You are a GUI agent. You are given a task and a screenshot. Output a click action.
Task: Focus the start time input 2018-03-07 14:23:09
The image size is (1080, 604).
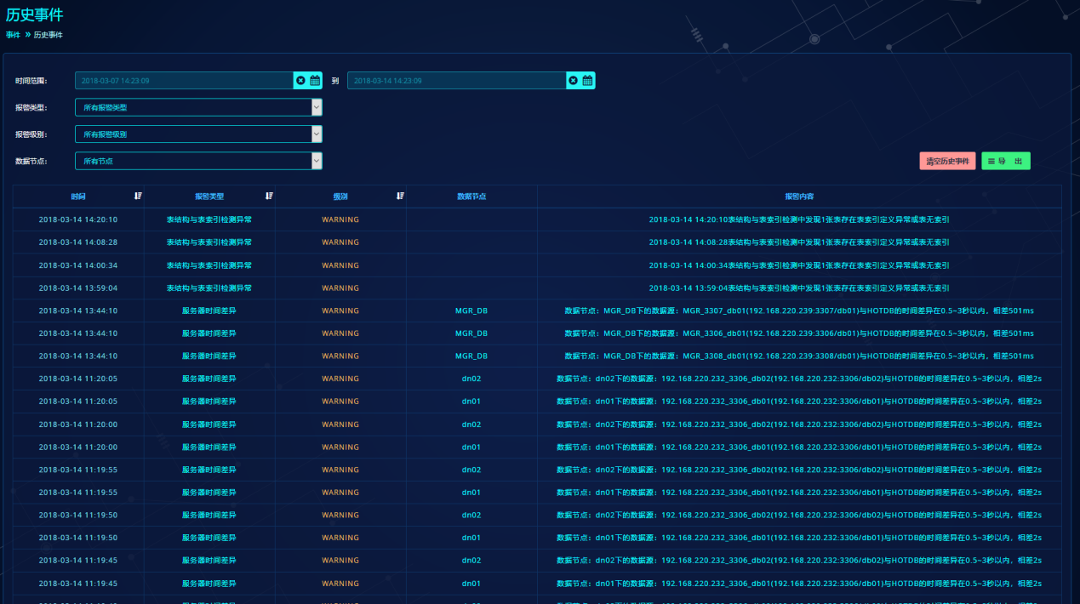184,81
